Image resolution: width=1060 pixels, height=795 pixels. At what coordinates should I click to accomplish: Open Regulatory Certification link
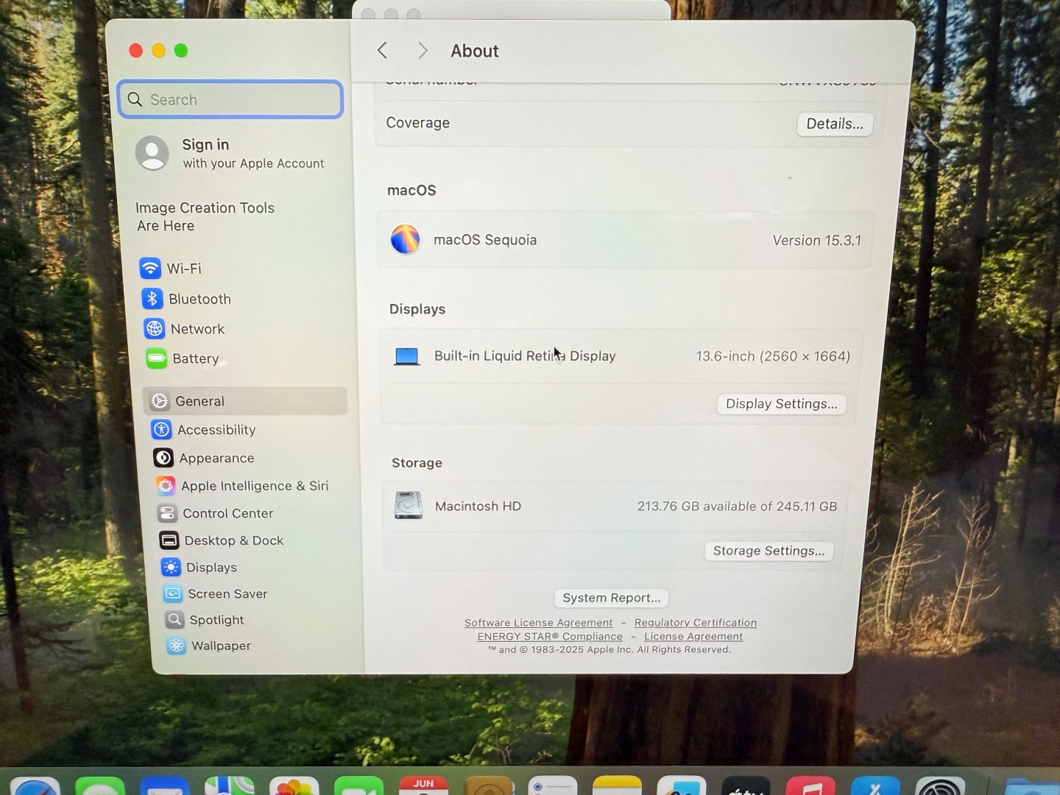pyautogui.click(x=696, y=623)
